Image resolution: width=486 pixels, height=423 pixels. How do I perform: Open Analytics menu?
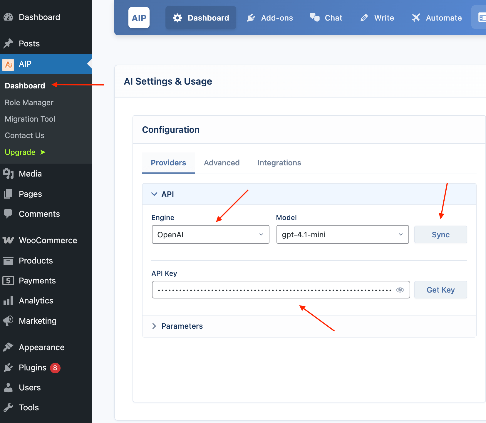point(46,301)
